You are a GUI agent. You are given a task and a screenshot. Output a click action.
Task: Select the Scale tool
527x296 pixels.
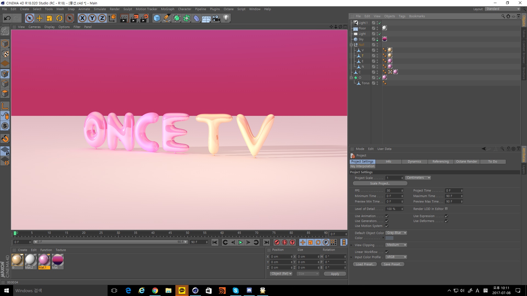(x=49, y=18)
